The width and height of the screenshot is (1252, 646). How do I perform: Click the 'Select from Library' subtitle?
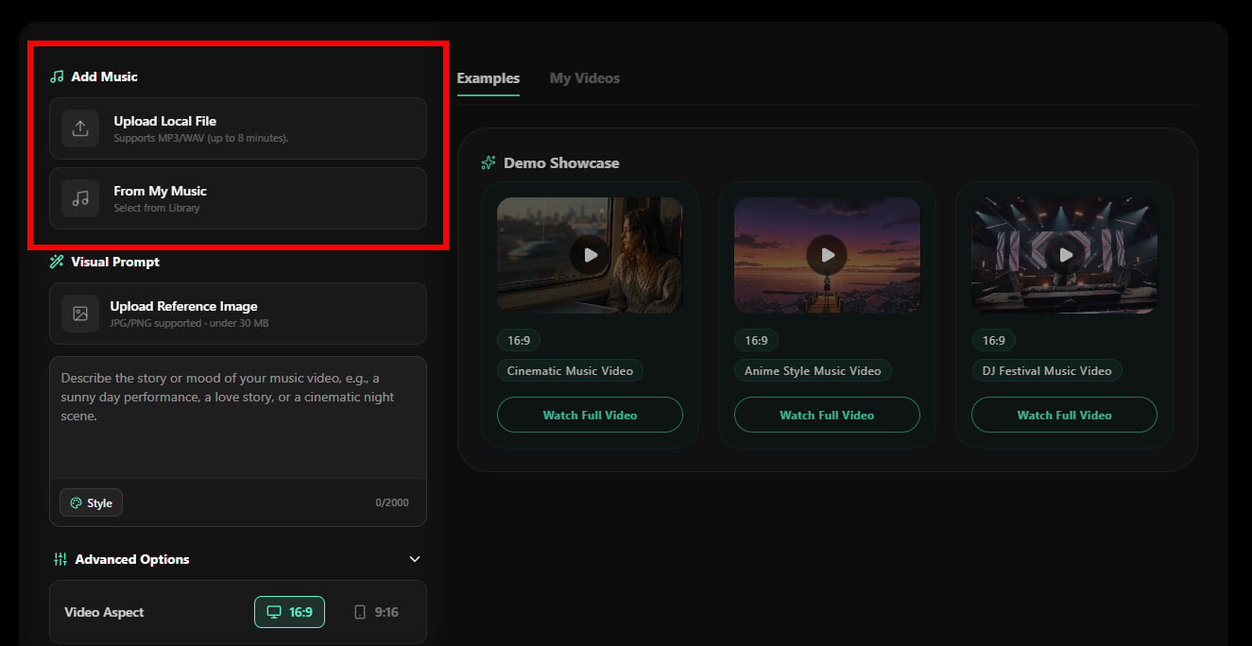click(157, 208)
